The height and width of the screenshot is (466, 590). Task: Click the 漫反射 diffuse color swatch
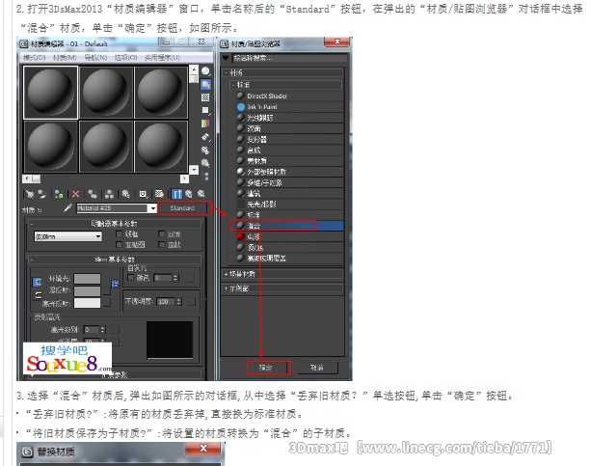pos(88,291)
